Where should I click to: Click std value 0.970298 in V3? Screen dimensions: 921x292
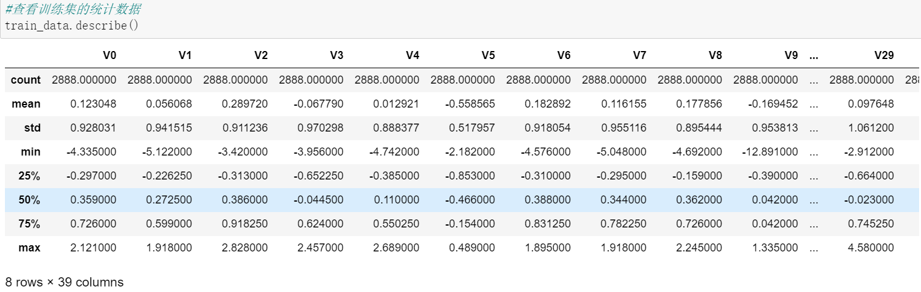[321, 128]
